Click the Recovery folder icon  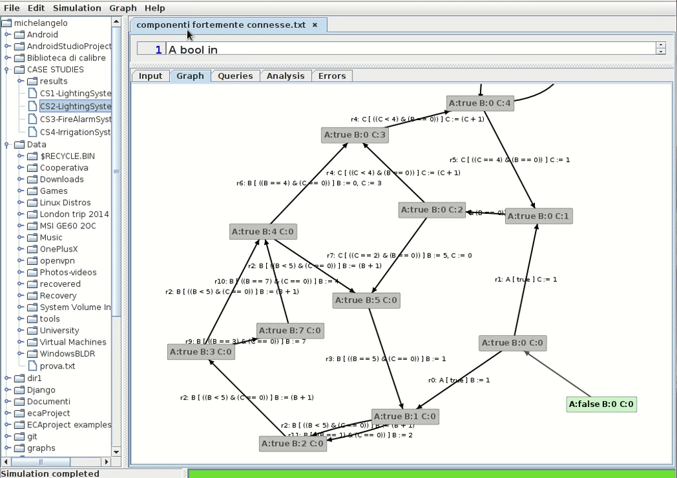pyautogui.click(x=33, y=296)
